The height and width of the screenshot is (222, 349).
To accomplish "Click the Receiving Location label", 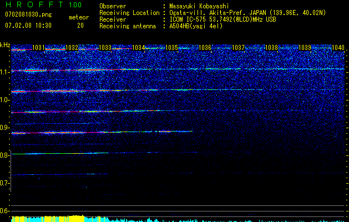I will 129,13.
